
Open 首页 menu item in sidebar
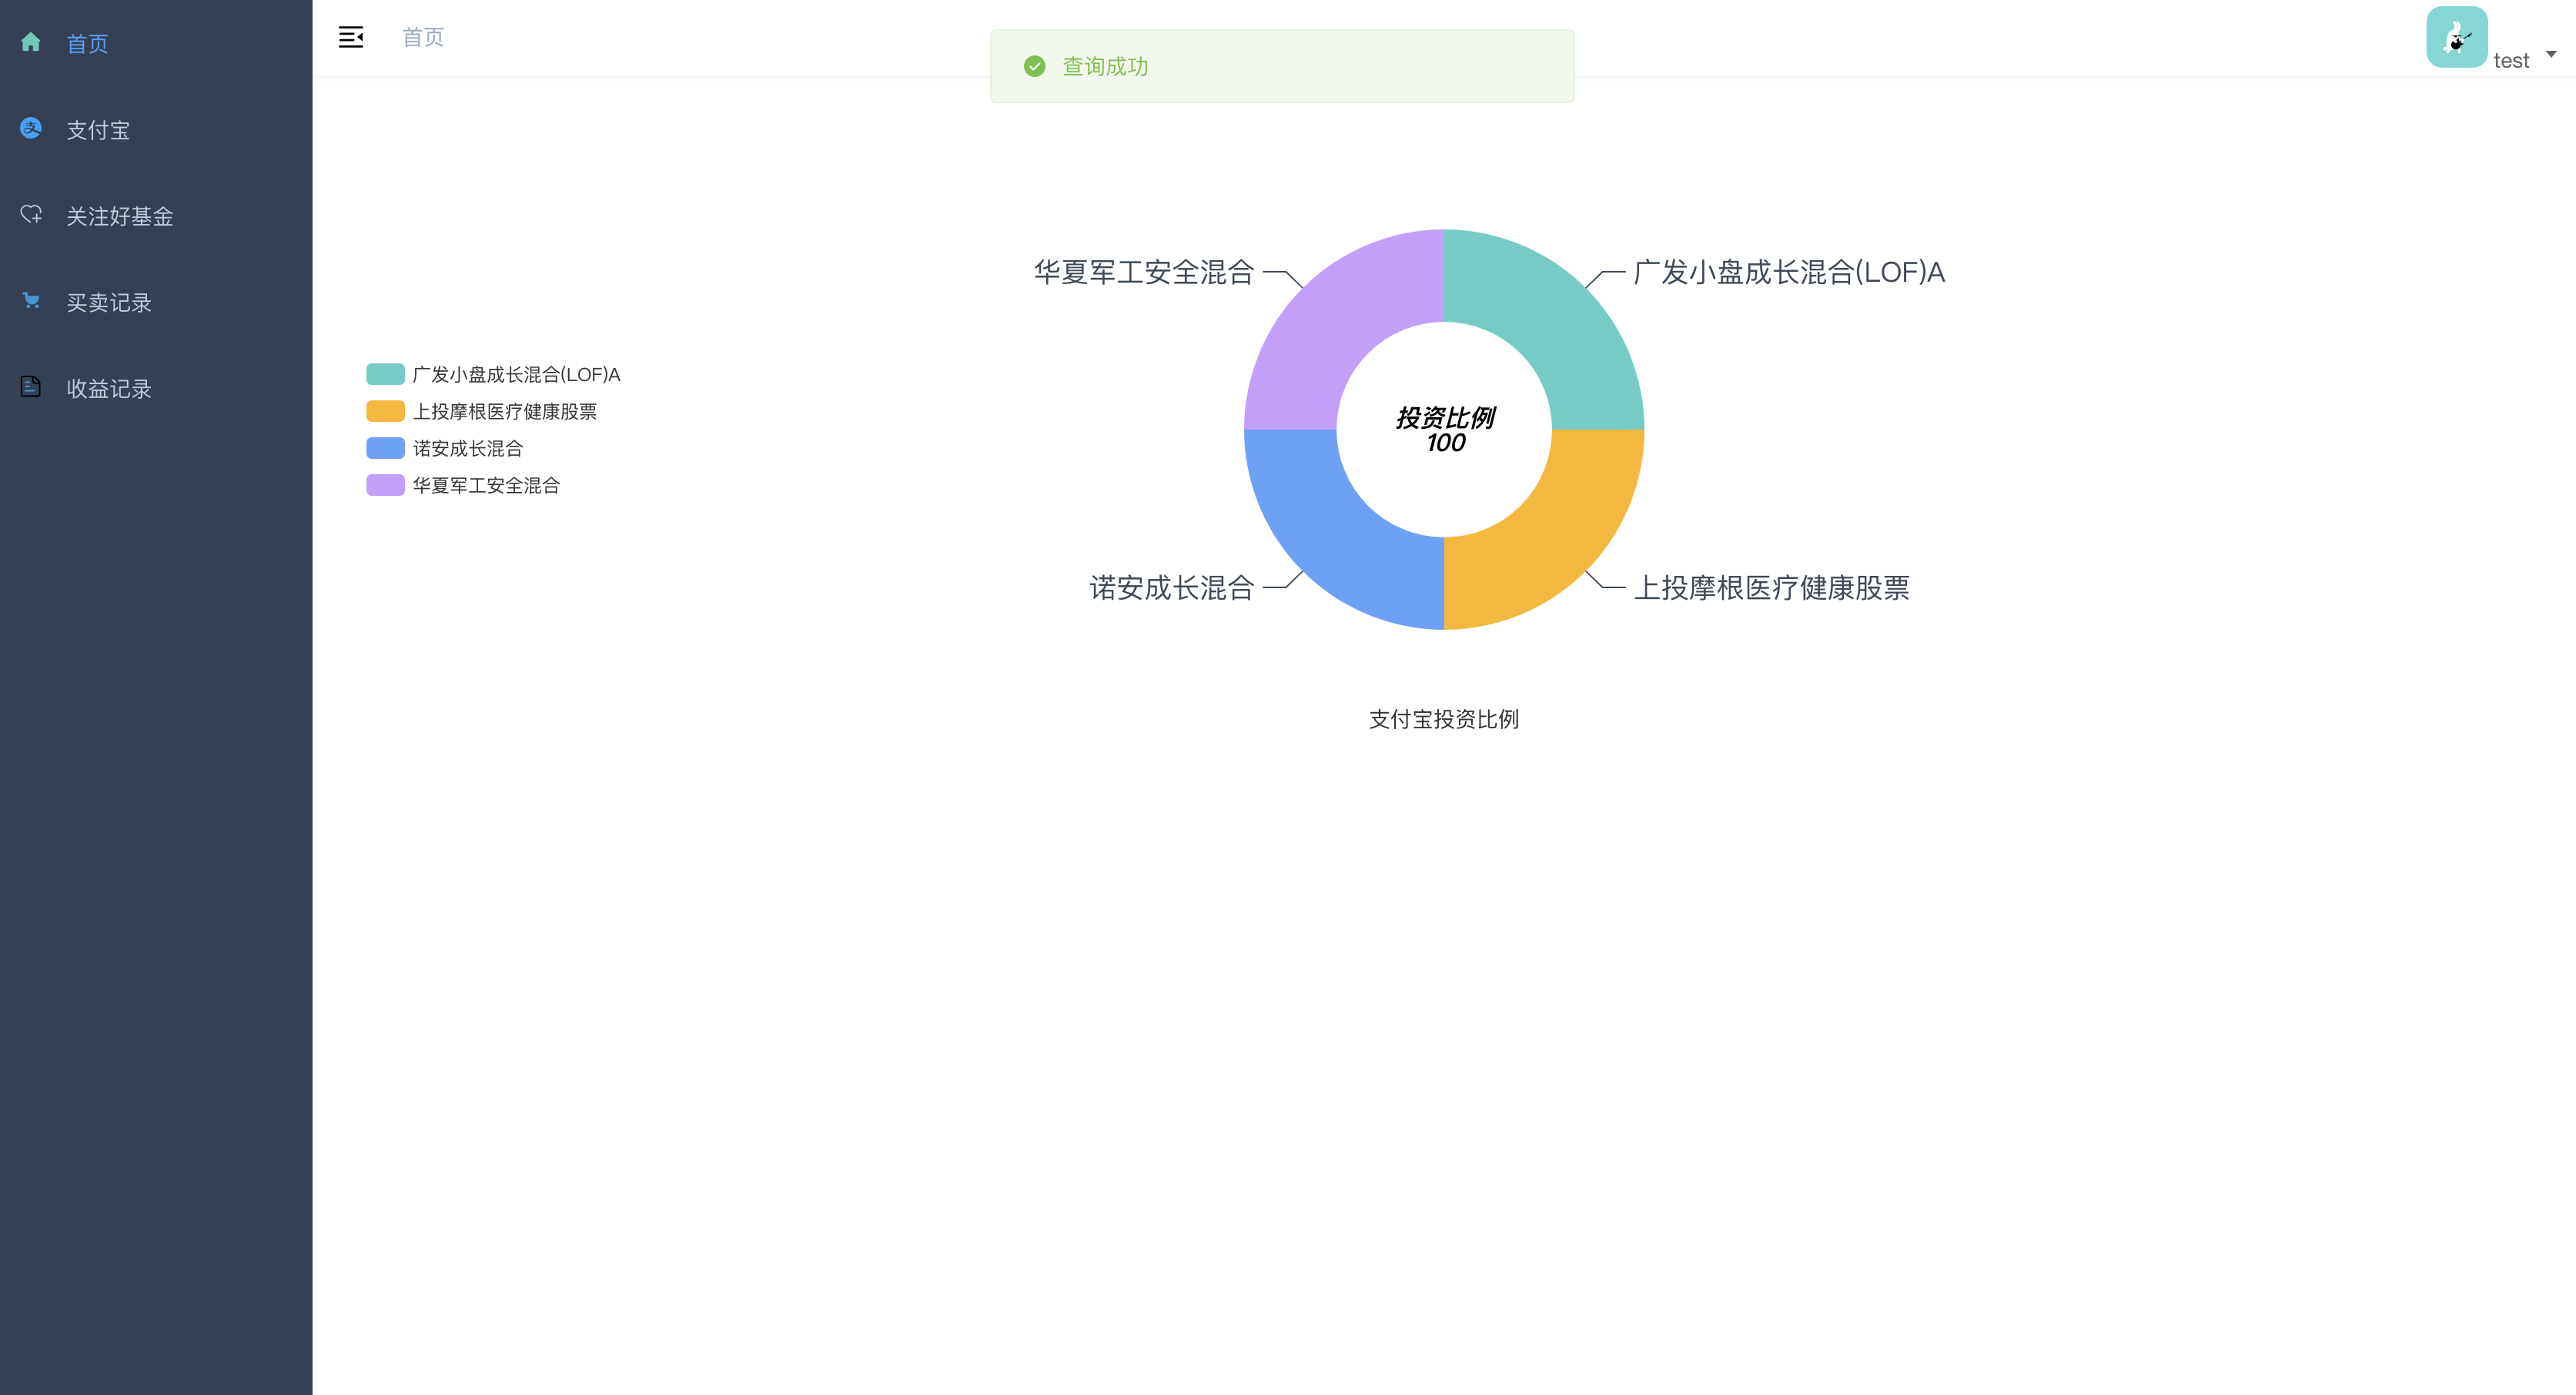[x=156, y=43]
